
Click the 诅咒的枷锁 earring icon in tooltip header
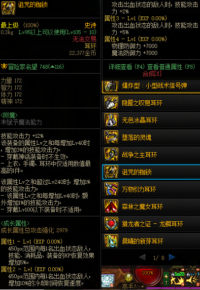click(x=8, y=8)
